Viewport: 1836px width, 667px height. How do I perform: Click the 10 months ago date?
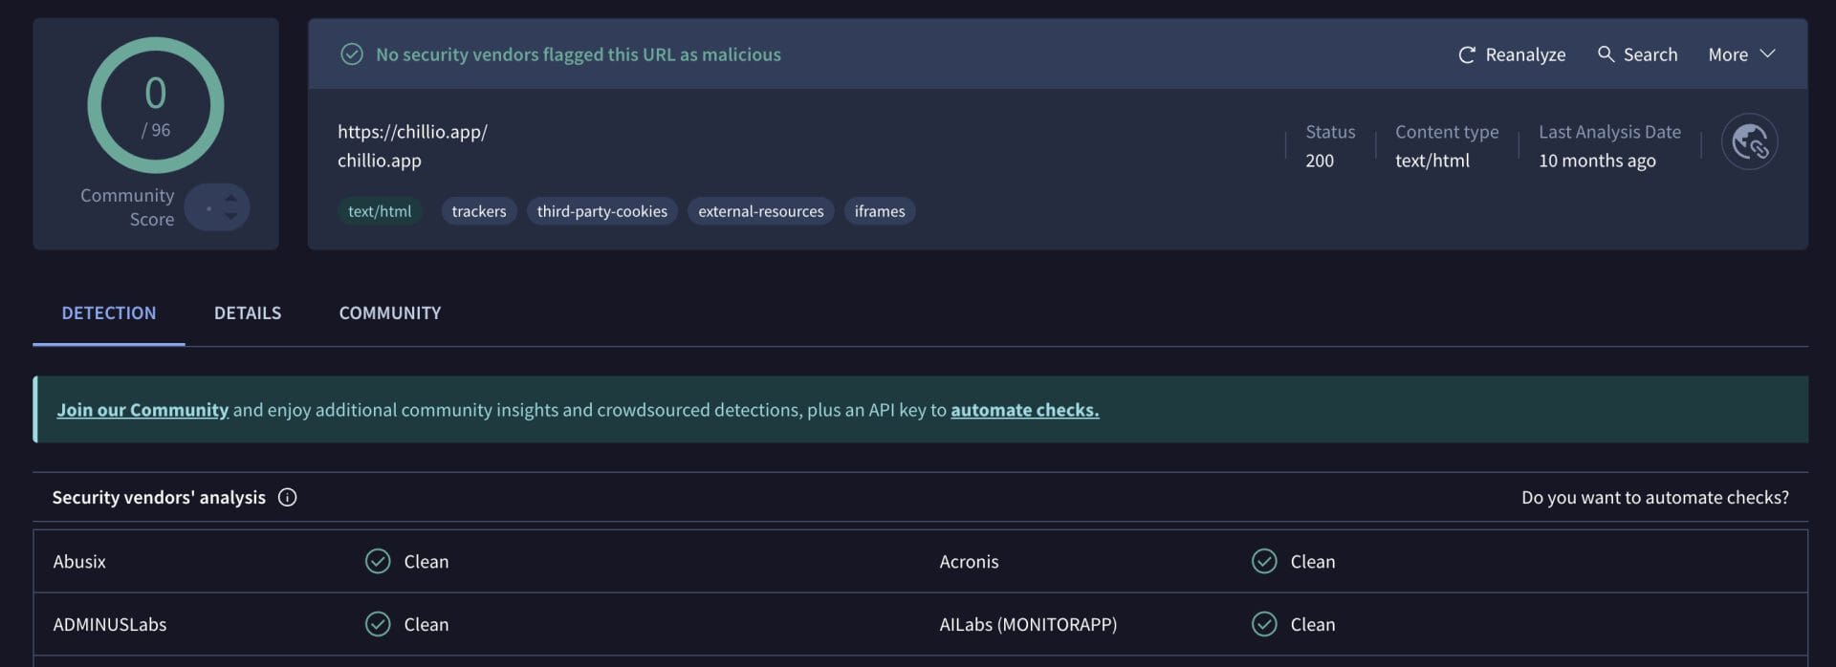click(x=1597, y=161)
